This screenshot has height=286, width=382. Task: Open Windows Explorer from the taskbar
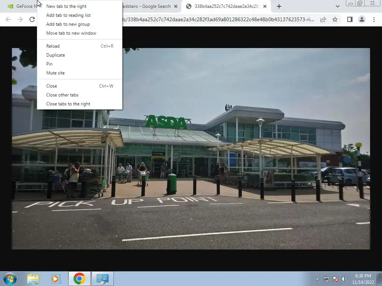[x=33, y=279]
